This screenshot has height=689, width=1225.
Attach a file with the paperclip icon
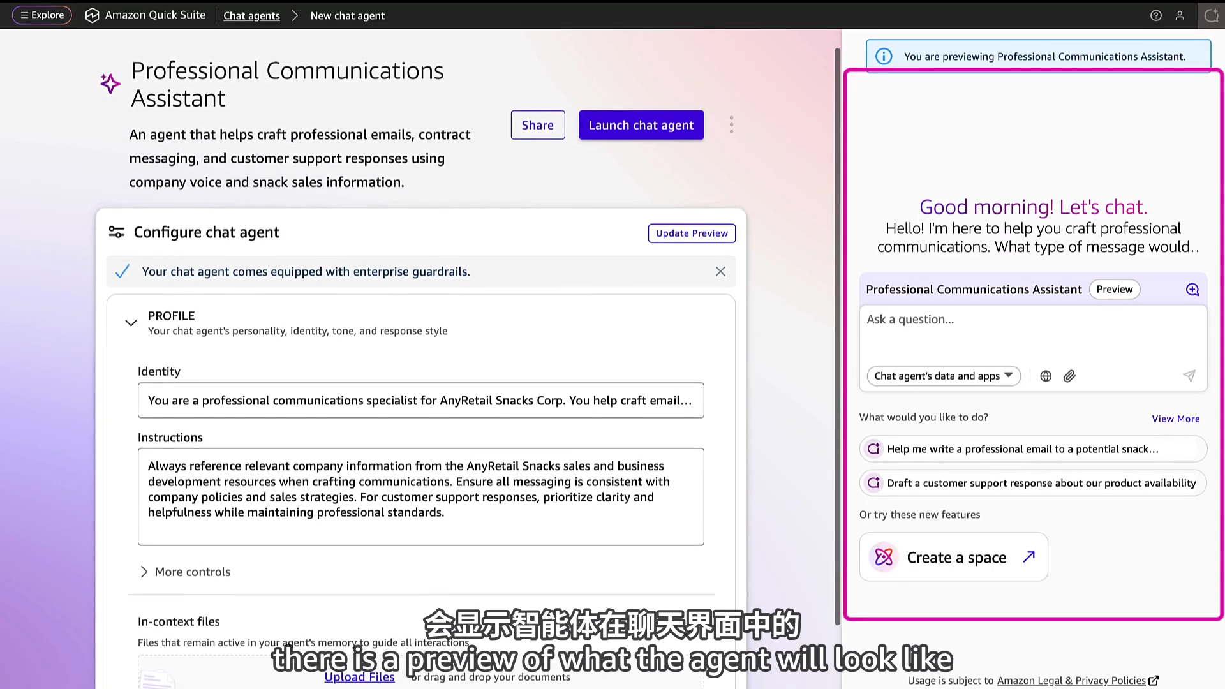(1069, 376)
